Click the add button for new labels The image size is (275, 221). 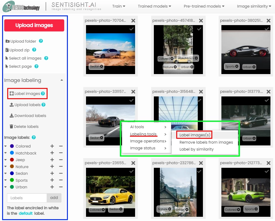[x=54, y=197]
